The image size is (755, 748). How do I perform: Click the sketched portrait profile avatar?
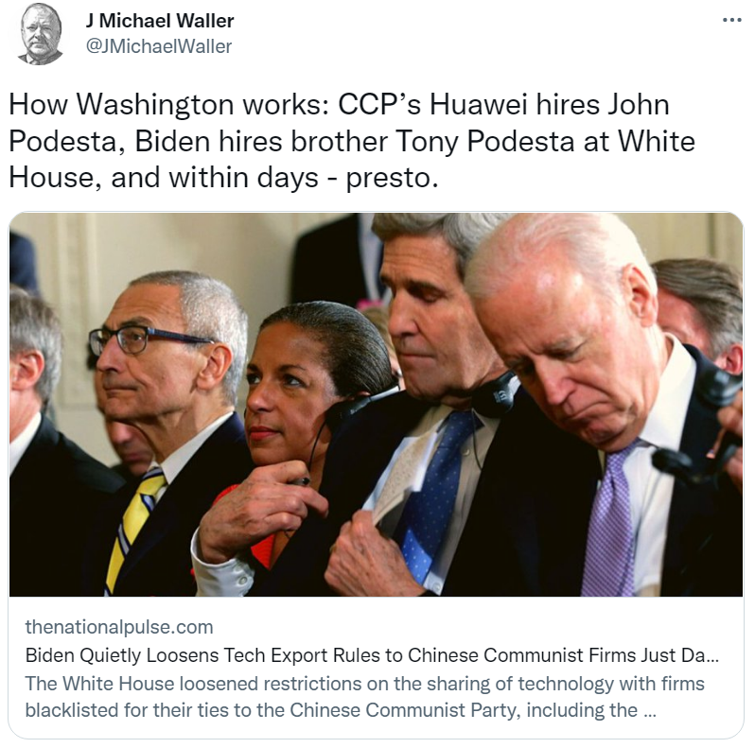(x=41, y=34)
